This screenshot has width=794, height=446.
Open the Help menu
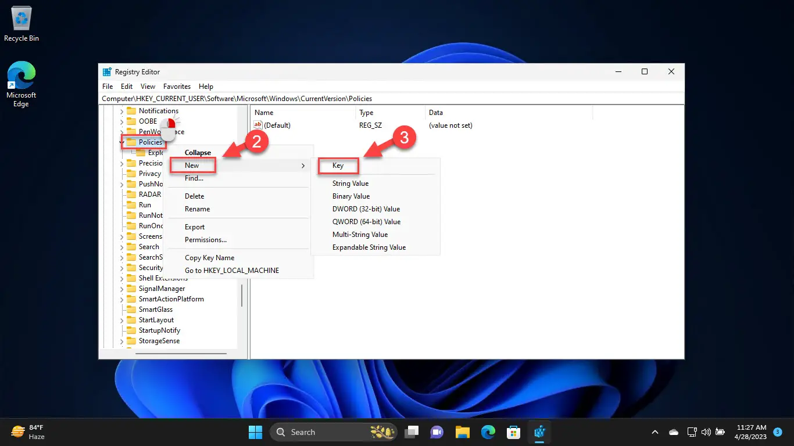pos(206,87)
